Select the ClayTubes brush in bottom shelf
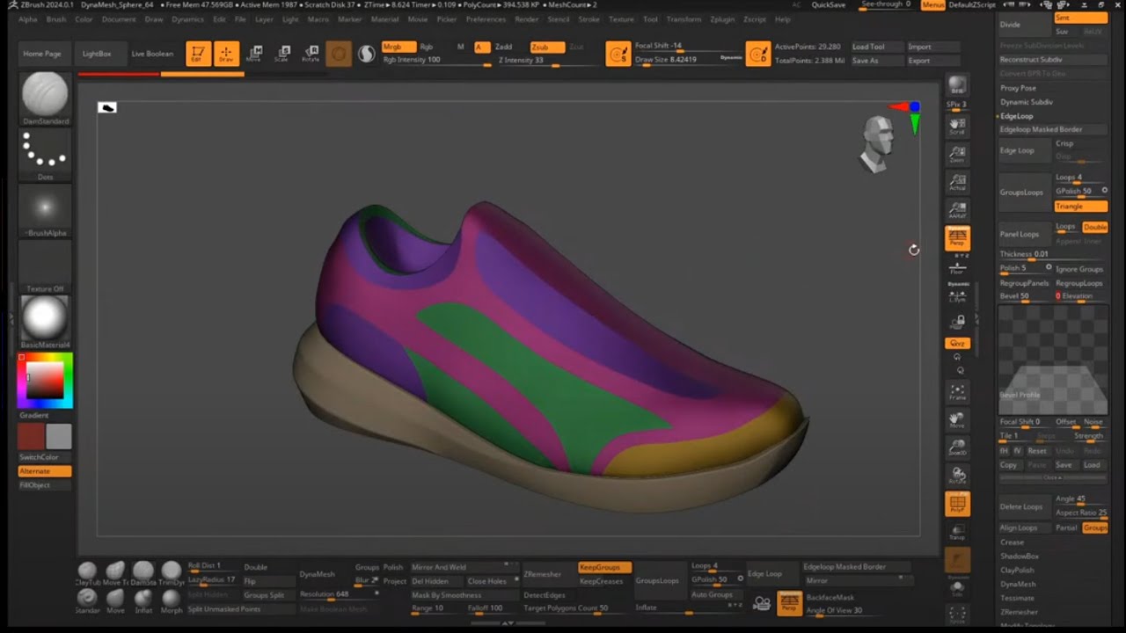 coord(87,573)
